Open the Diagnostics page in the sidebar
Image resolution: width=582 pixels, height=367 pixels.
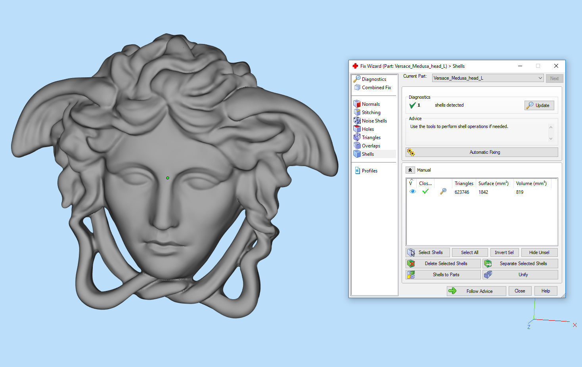[x=374, y=79]
